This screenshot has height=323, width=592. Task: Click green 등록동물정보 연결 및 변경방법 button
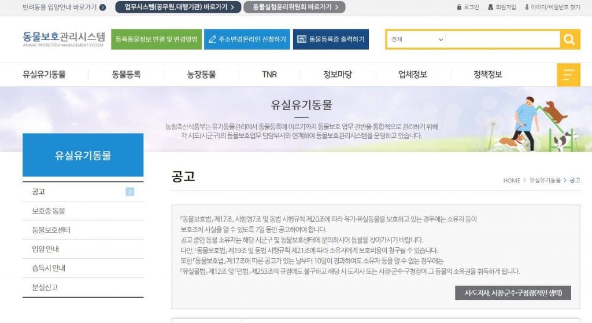coord(156,39)
